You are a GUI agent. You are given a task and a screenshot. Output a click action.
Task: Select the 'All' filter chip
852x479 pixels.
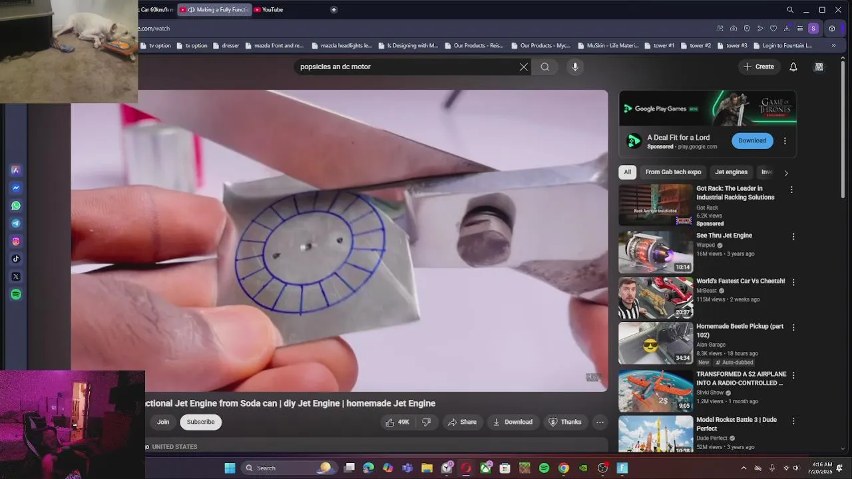click(627, 172)
